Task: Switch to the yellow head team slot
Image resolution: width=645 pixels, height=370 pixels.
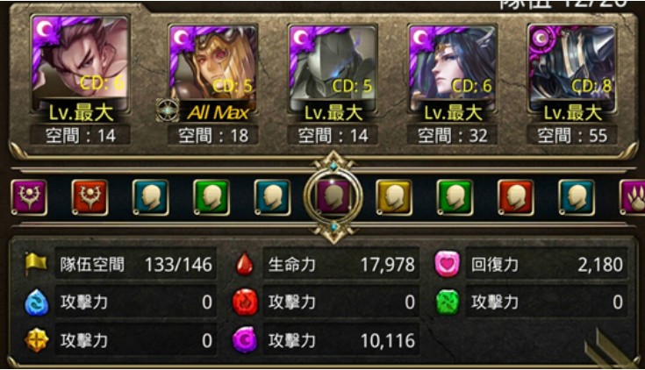Action: (394, 198)
